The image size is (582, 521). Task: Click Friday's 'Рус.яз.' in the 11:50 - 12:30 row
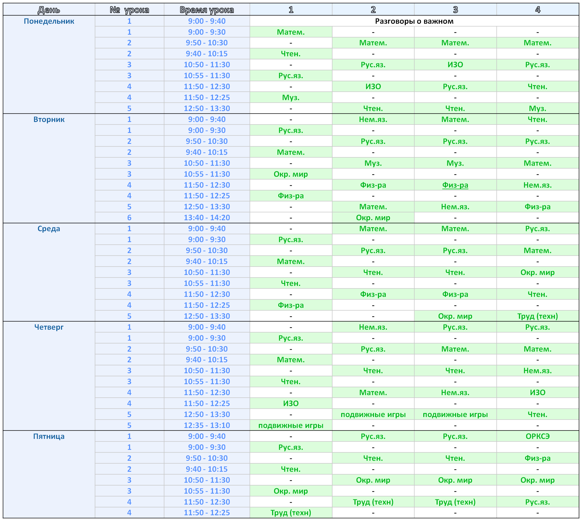point(538,502)
